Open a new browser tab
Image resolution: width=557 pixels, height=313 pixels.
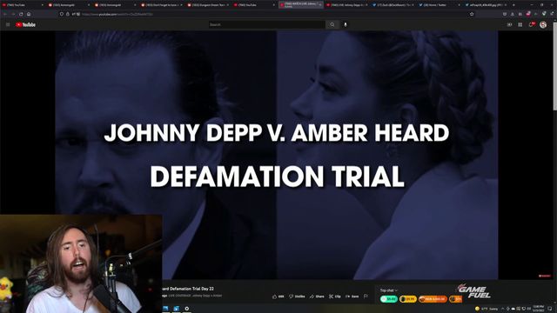tap(513, 5)
